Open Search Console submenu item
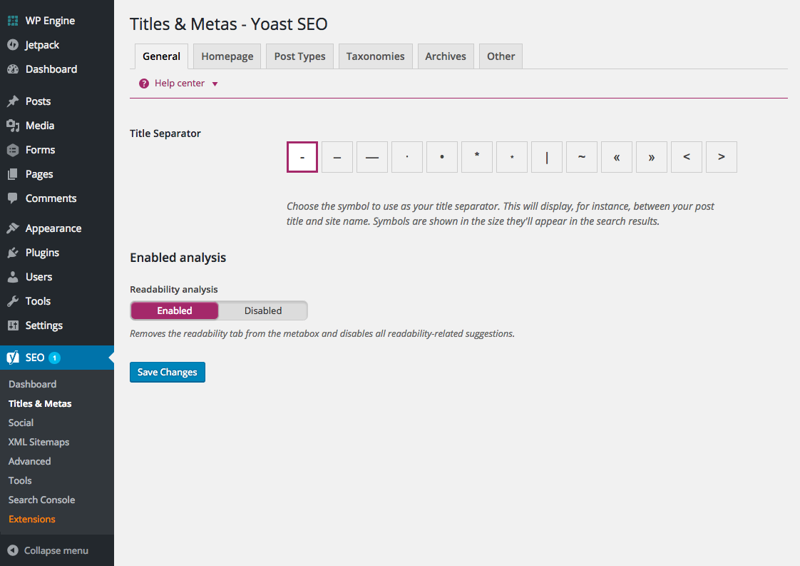 pyautogui.click(x=42, y=500)
